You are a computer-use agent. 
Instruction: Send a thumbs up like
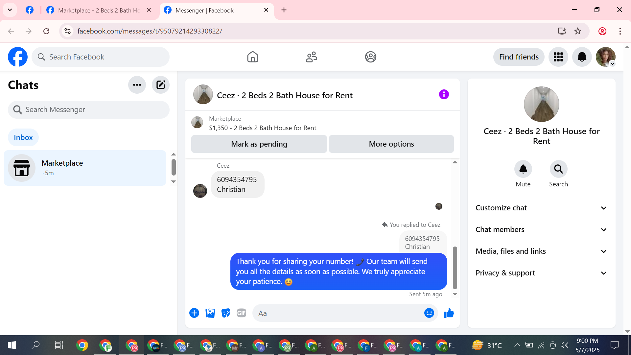coord(449,313)
